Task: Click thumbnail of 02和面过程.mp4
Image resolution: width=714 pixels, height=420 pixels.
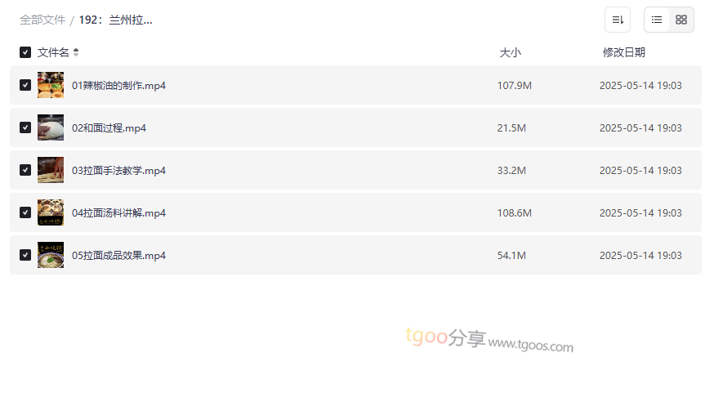Action: 51,127
